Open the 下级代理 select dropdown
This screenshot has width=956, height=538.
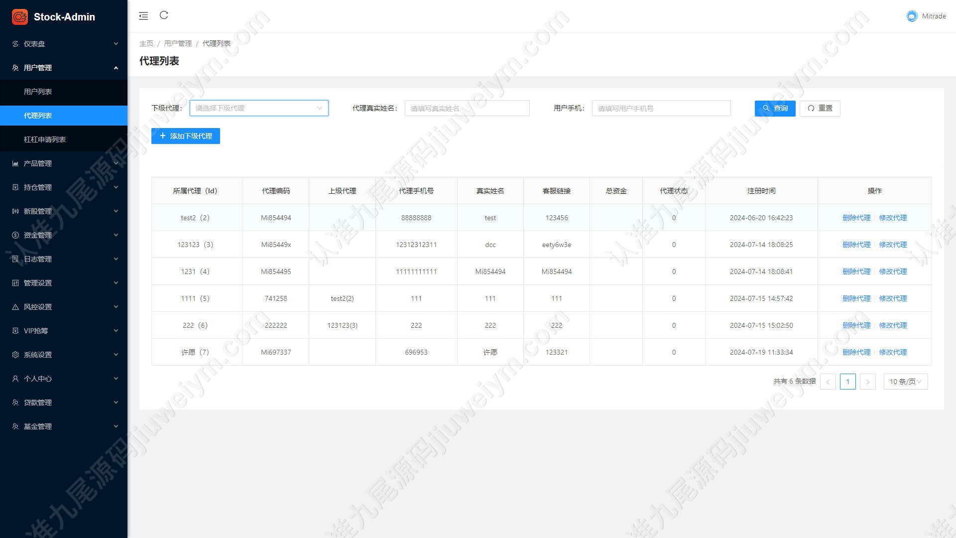pos(259,108)
